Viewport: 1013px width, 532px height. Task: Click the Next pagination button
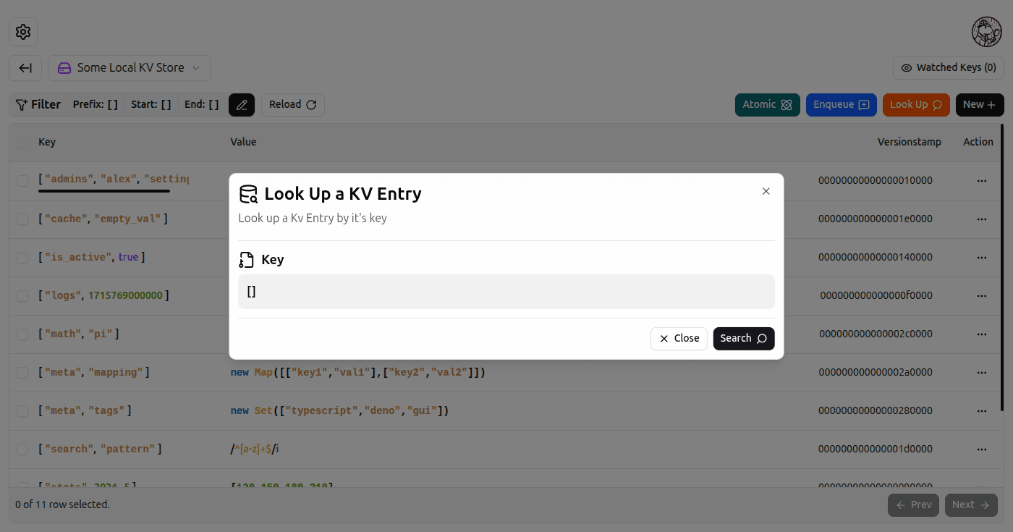click(971, 505)
